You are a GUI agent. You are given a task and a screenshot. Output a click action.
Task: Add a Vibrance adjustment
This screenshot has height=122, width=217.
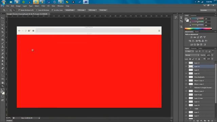[204, 37]
